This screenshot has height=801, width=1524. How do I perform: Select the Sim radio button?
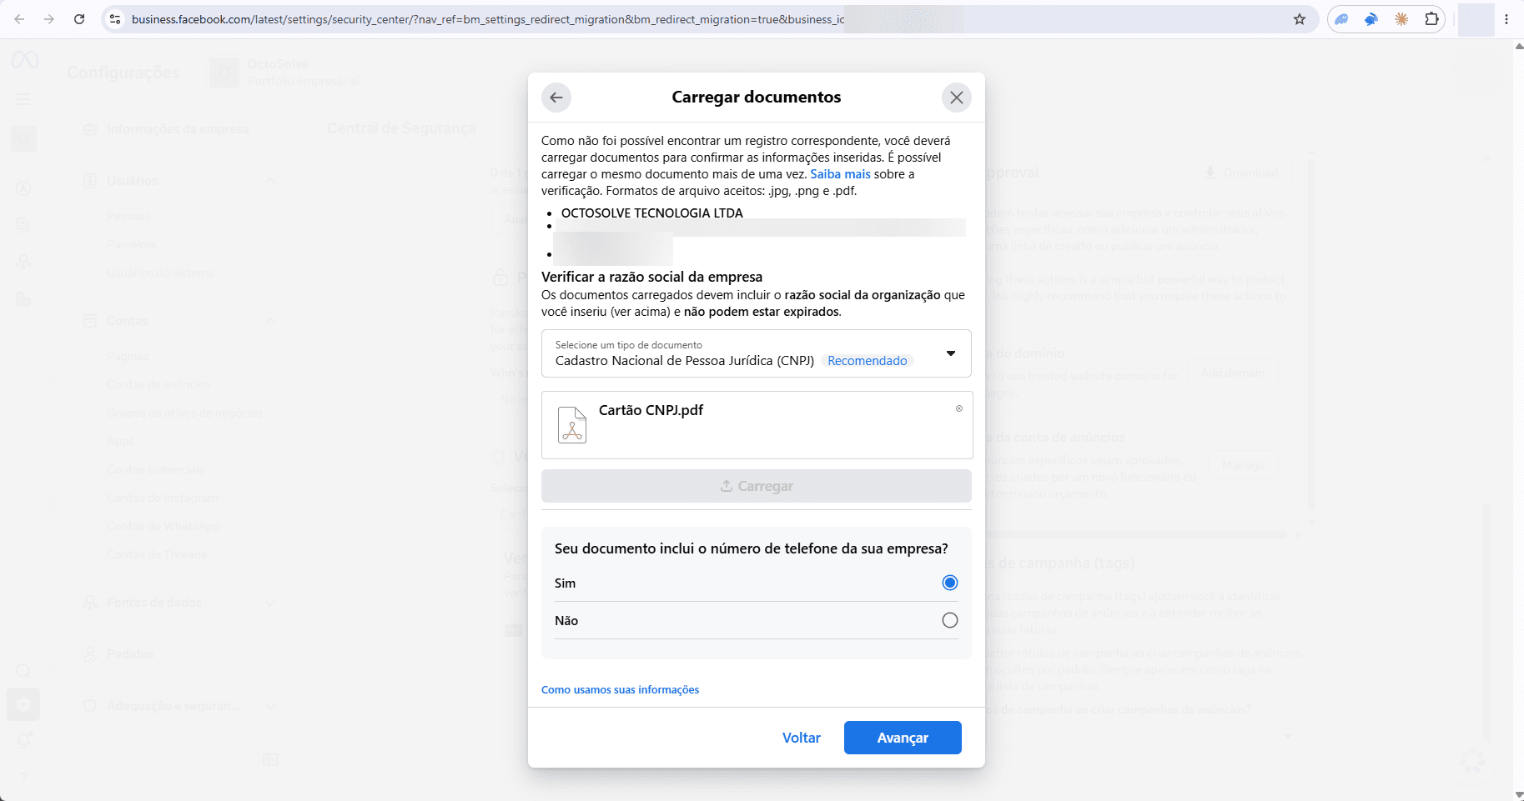click(949, 583)
